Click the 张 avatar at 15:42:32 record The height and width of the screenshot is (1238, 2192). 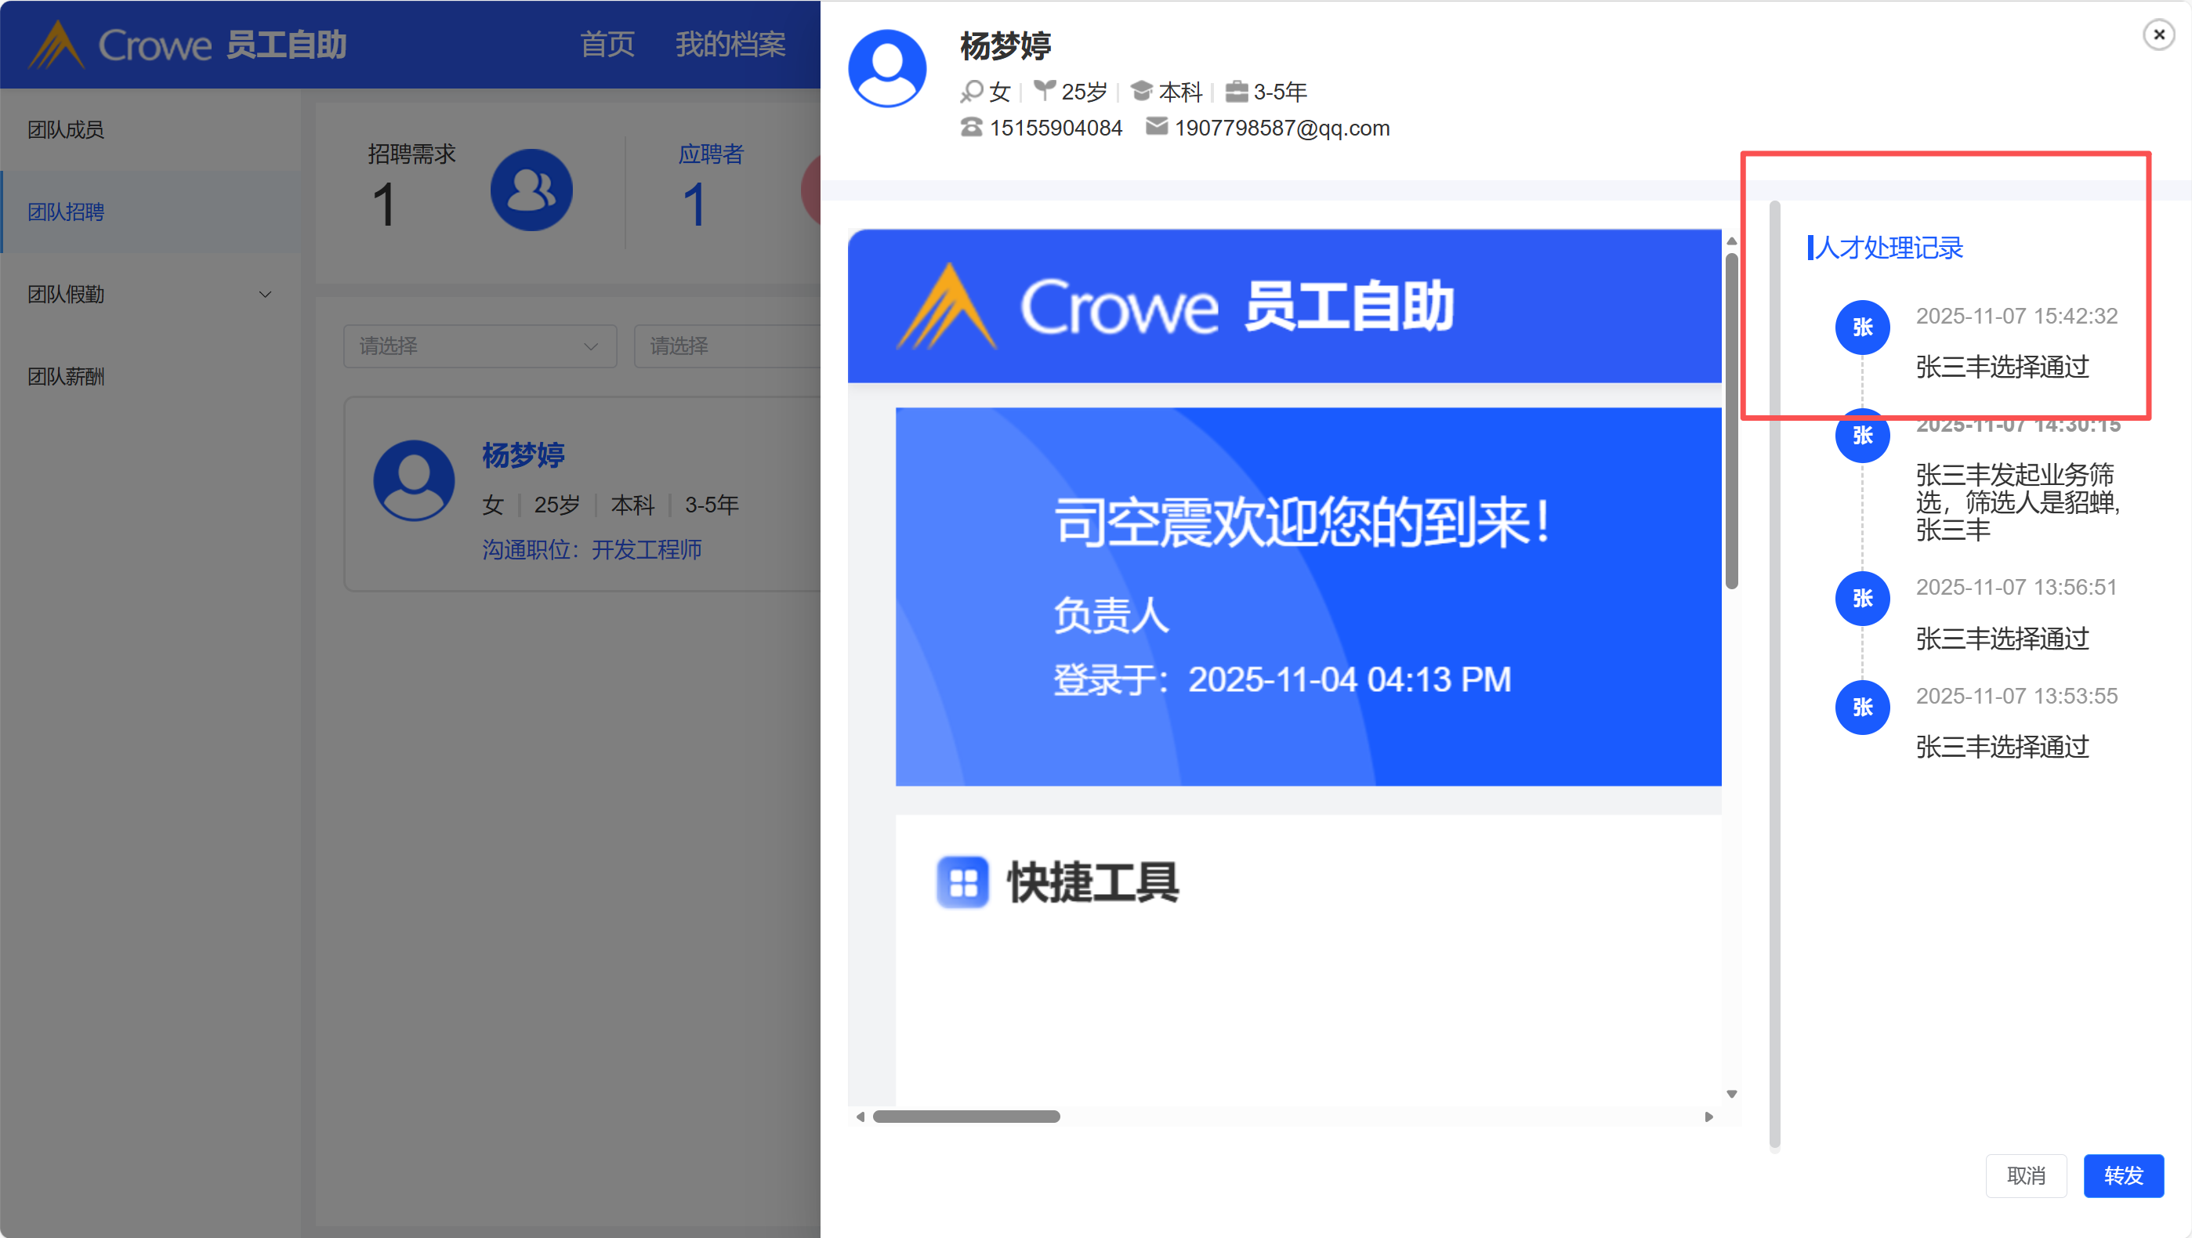coord(1862,328)
